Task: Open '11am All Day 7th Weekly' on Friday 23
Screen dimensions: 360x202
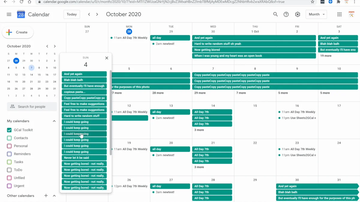Action: [296, 149]
